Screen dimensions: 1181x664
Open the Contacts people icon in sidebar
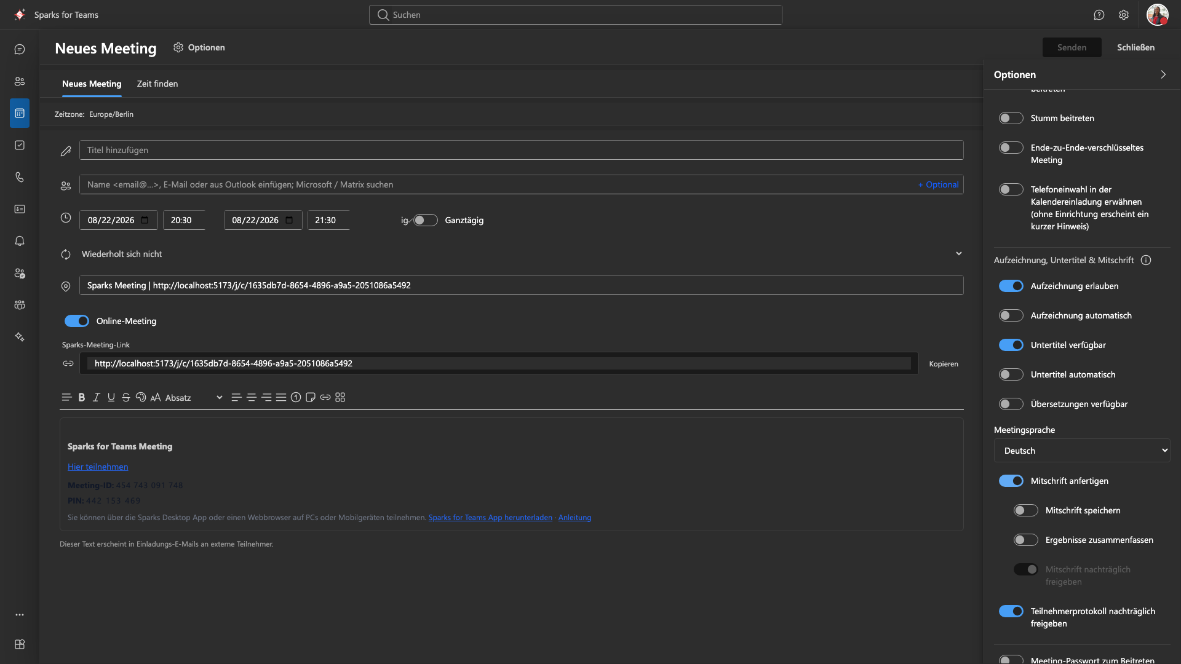tap(20, 81)
